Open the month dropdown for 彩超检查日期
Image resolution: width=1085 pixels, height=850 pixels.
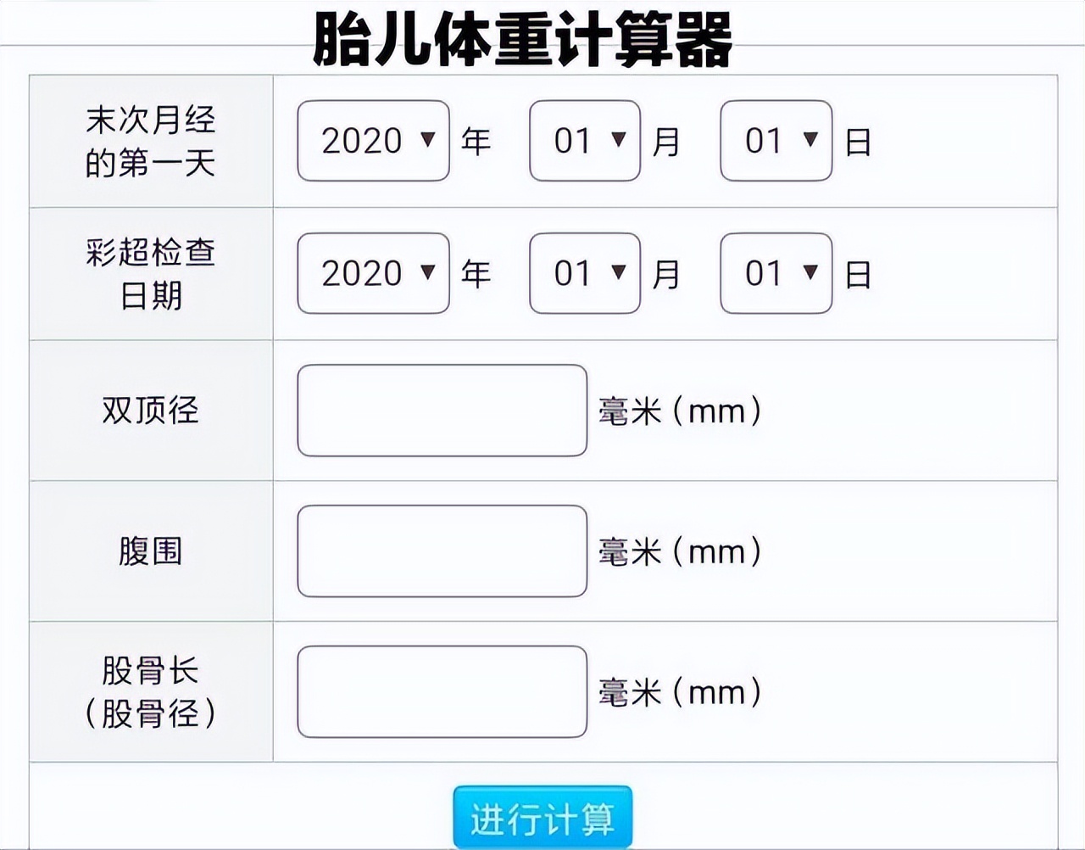(584, 273)
